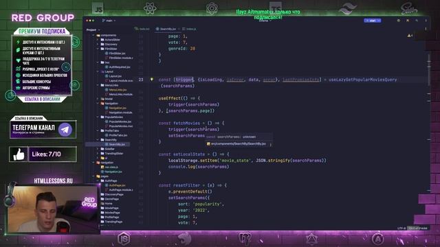Click the file icon of ProfileTabs.jsx
The image size is (440, 247).
(107, 135)
